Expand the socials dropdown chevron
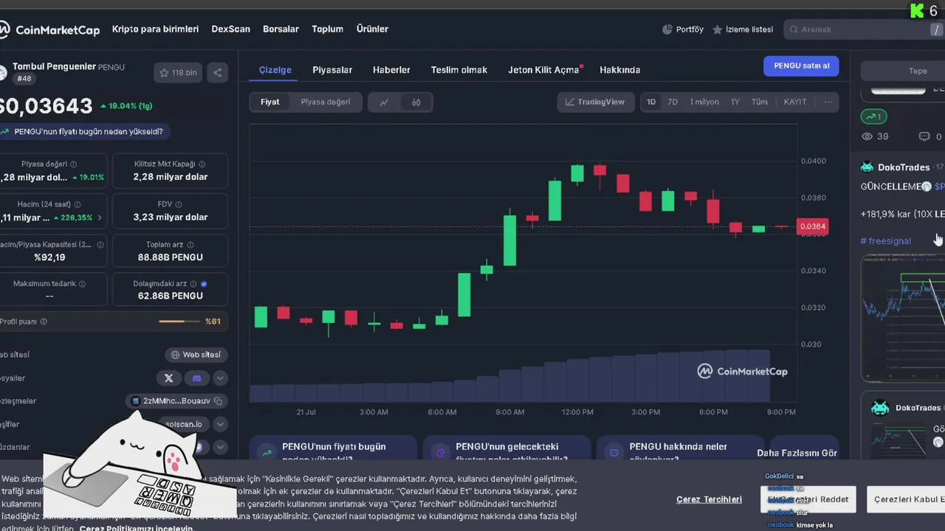This screenshot has width=945, height=531. [220, 378]
